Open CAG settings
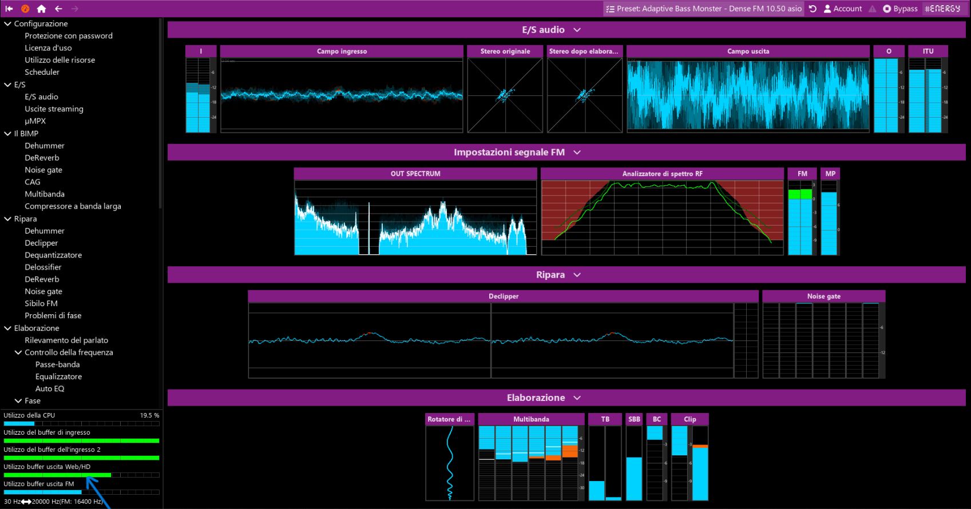 pos(32,182)
